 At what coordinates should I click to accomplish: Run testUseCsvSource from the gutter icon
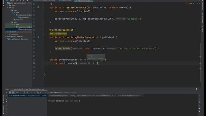39,7
